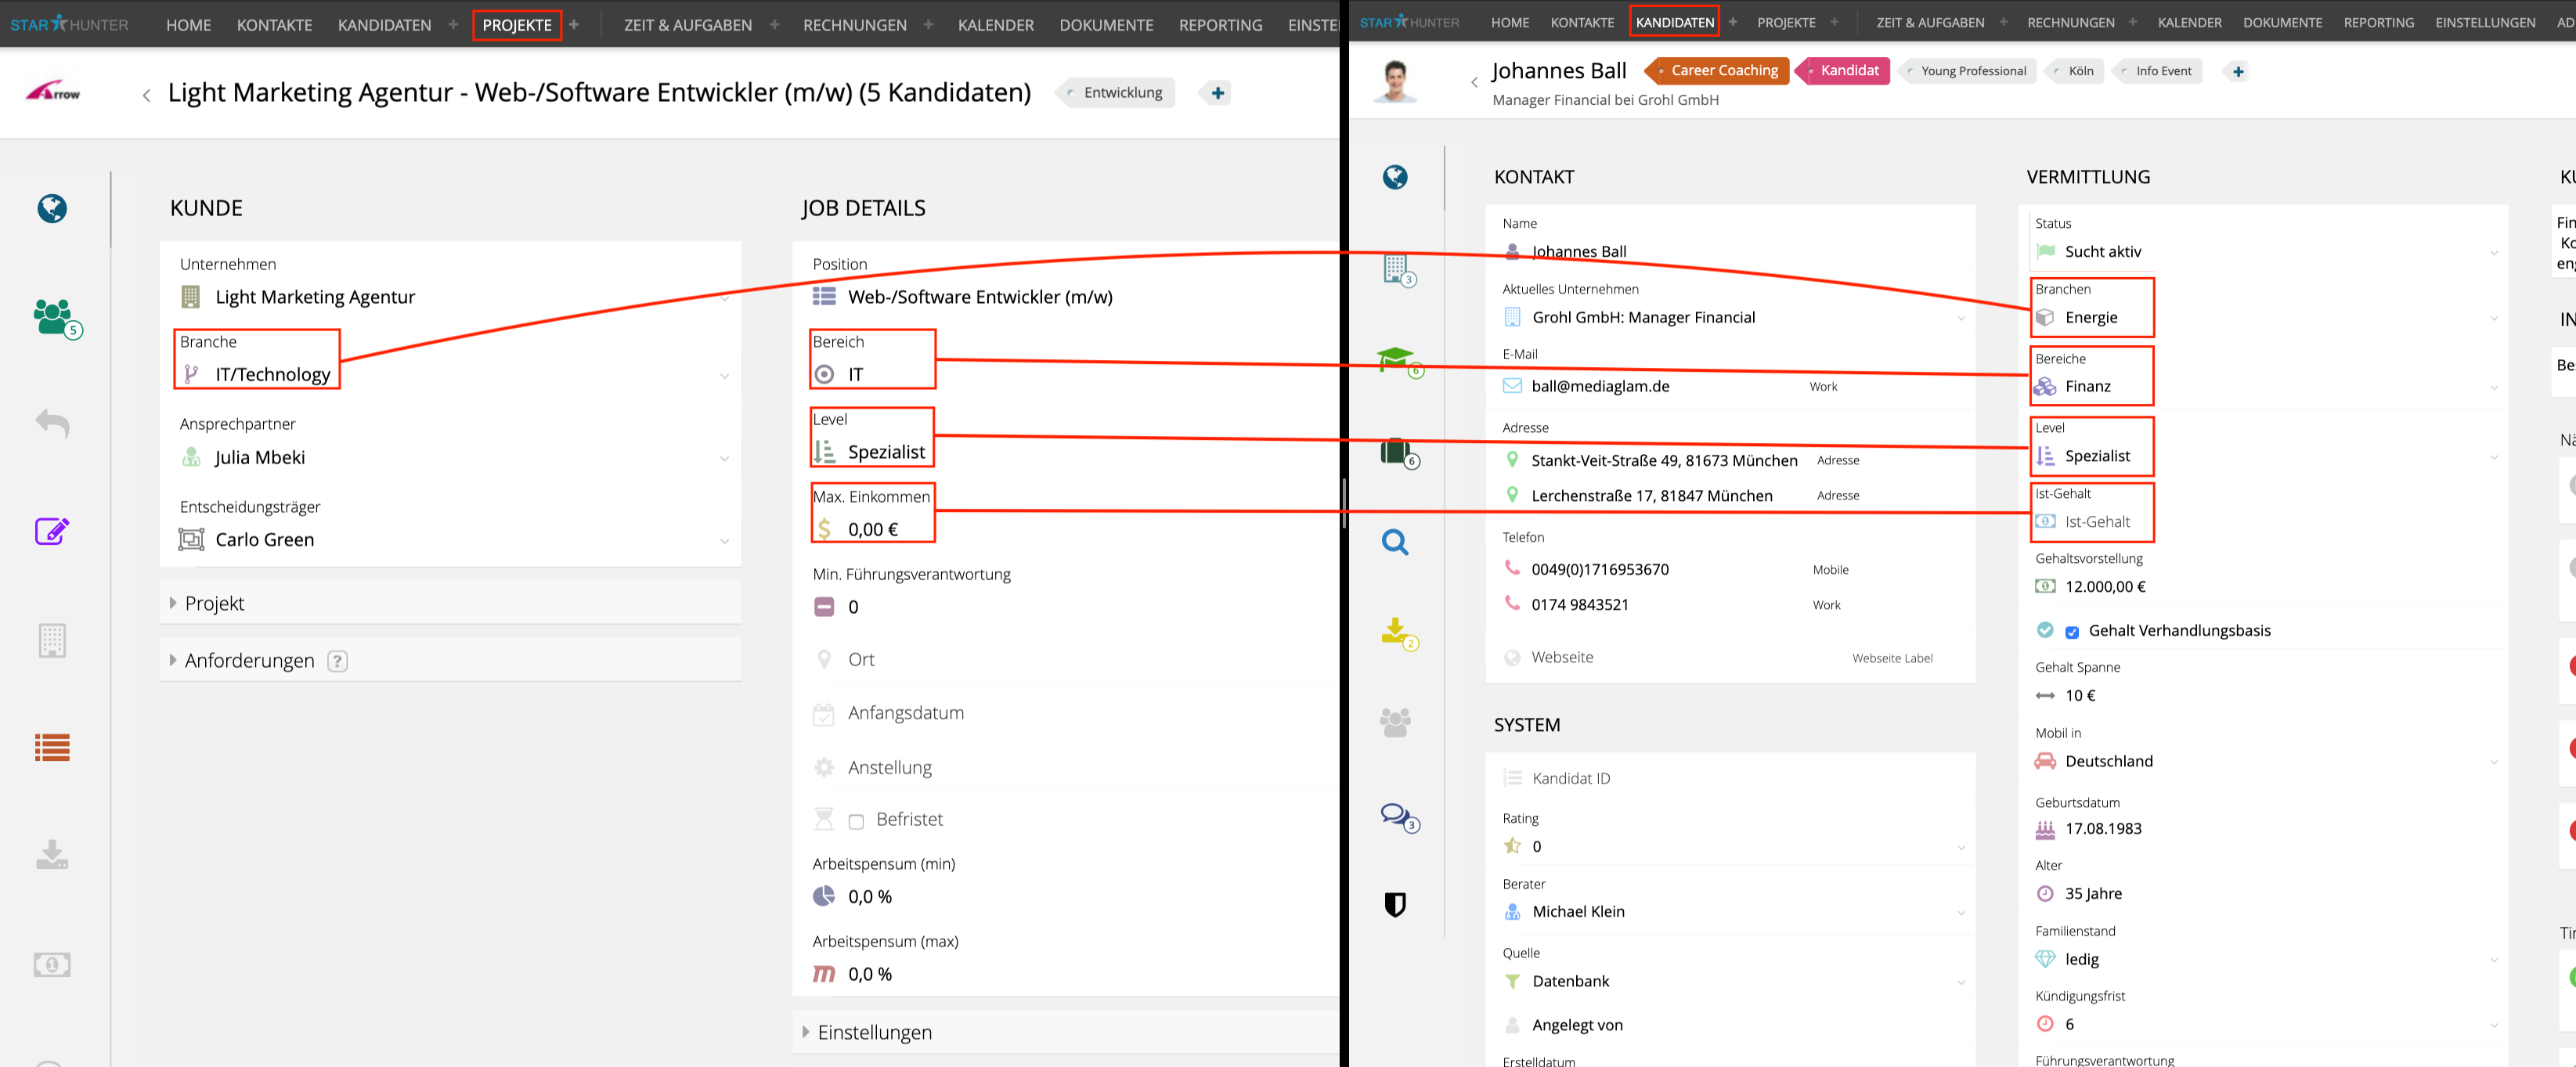Expand the Projekt section
The width and height of the screenshot is (2576, 1067).
pos(214,603)
